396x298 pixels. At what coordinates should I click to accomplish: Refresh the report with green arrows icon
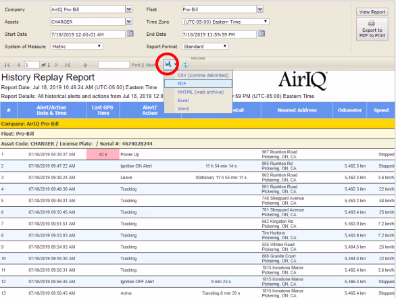tap(186, 65)
